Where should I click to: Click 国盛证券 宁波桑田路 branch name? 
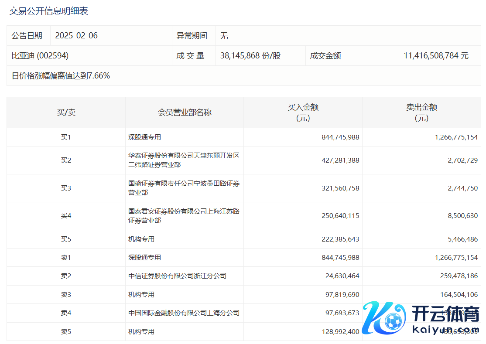click(184, 188)
